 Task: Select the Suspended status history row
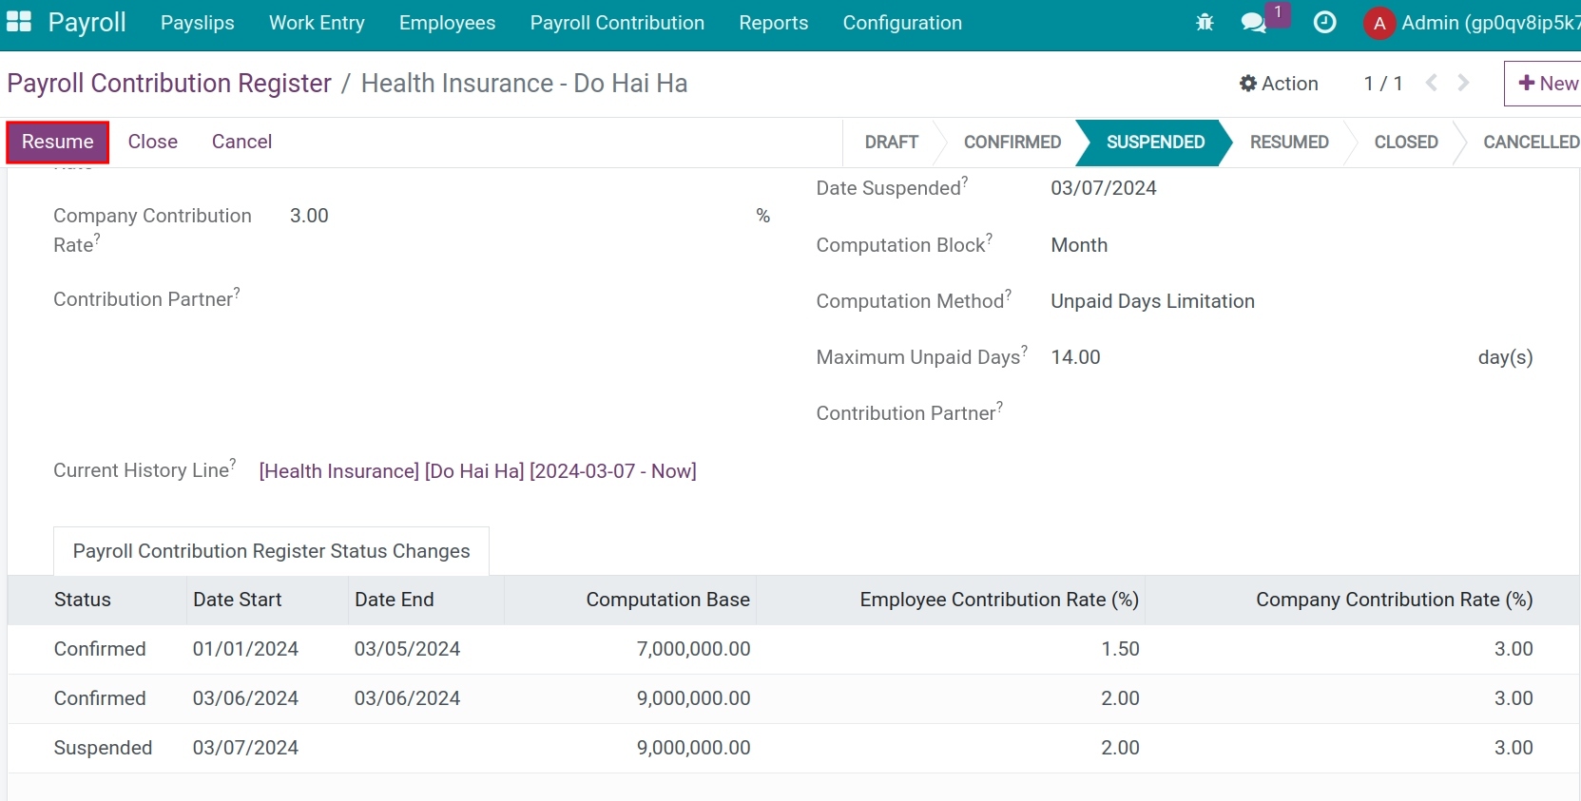103,748
